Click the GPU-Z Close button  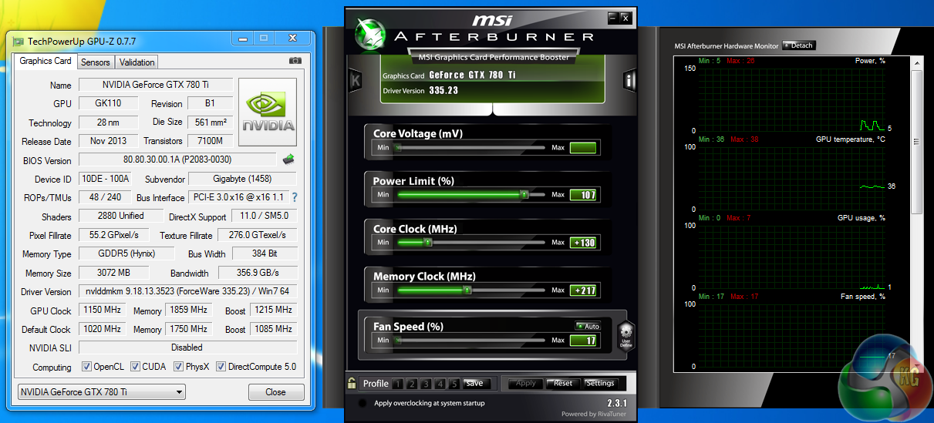275,392
